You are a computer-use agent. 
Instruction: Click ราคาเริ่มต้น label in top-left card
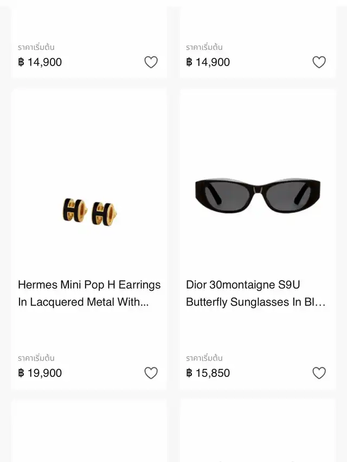pos(36,47)
